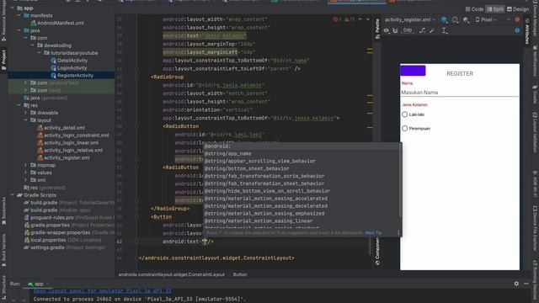Screen dimensions: 539x303
Task: Collapse the app module node
Action: pos(13,8)
